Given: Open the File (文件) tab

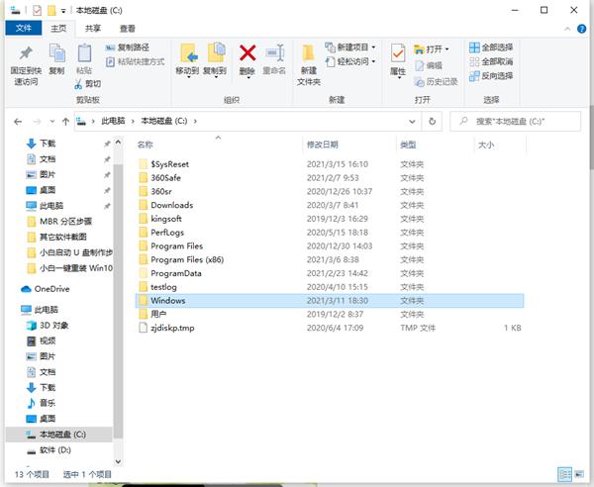Looking at the screenshot, I should click(x=24, y=29).
